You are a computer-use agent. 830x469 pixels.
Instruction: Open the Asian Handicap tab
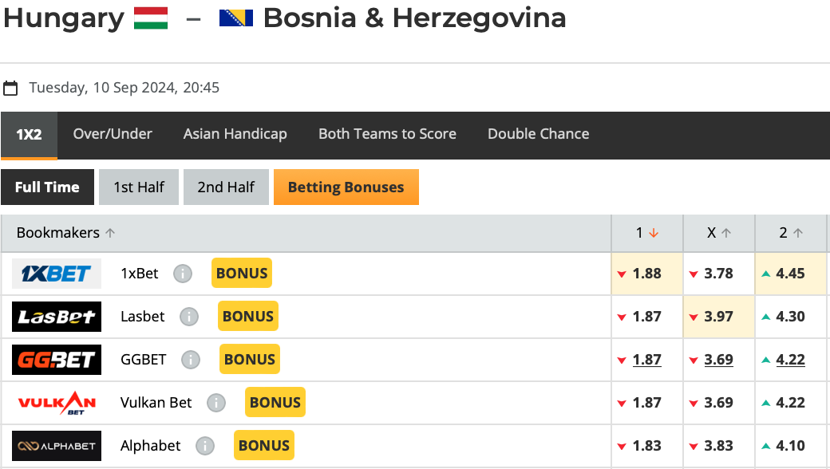(x=235, y=134)
